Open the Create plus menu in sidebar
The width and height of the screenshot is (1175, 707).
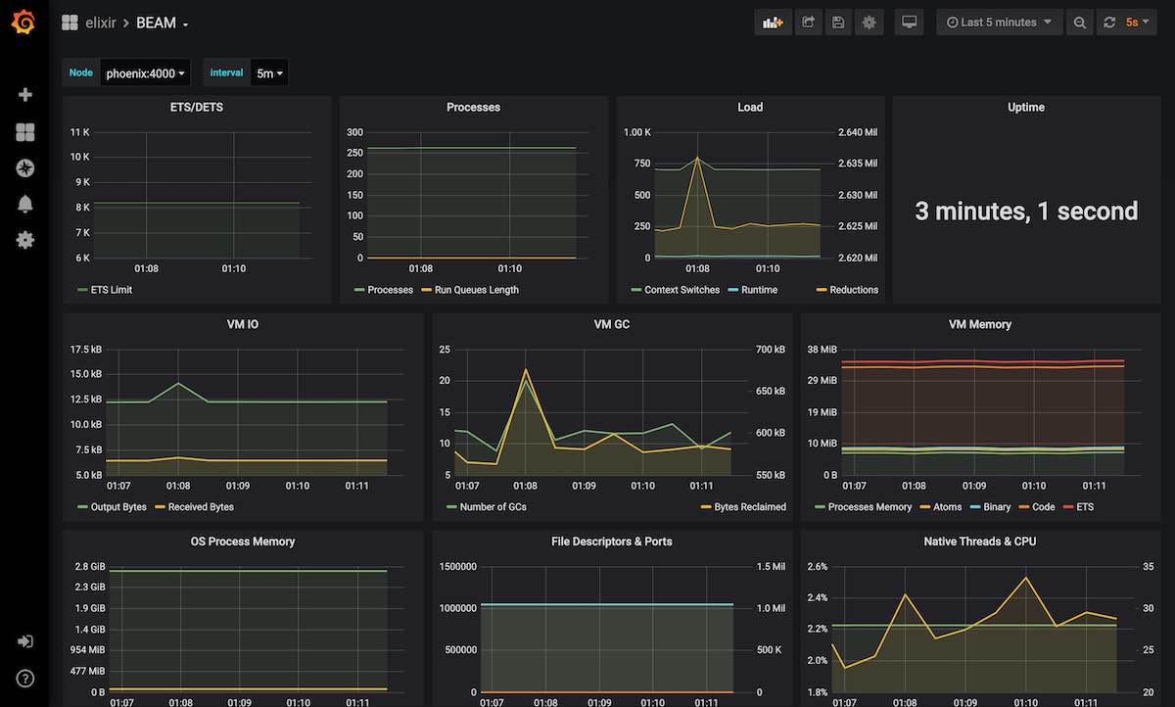[25, 95]
